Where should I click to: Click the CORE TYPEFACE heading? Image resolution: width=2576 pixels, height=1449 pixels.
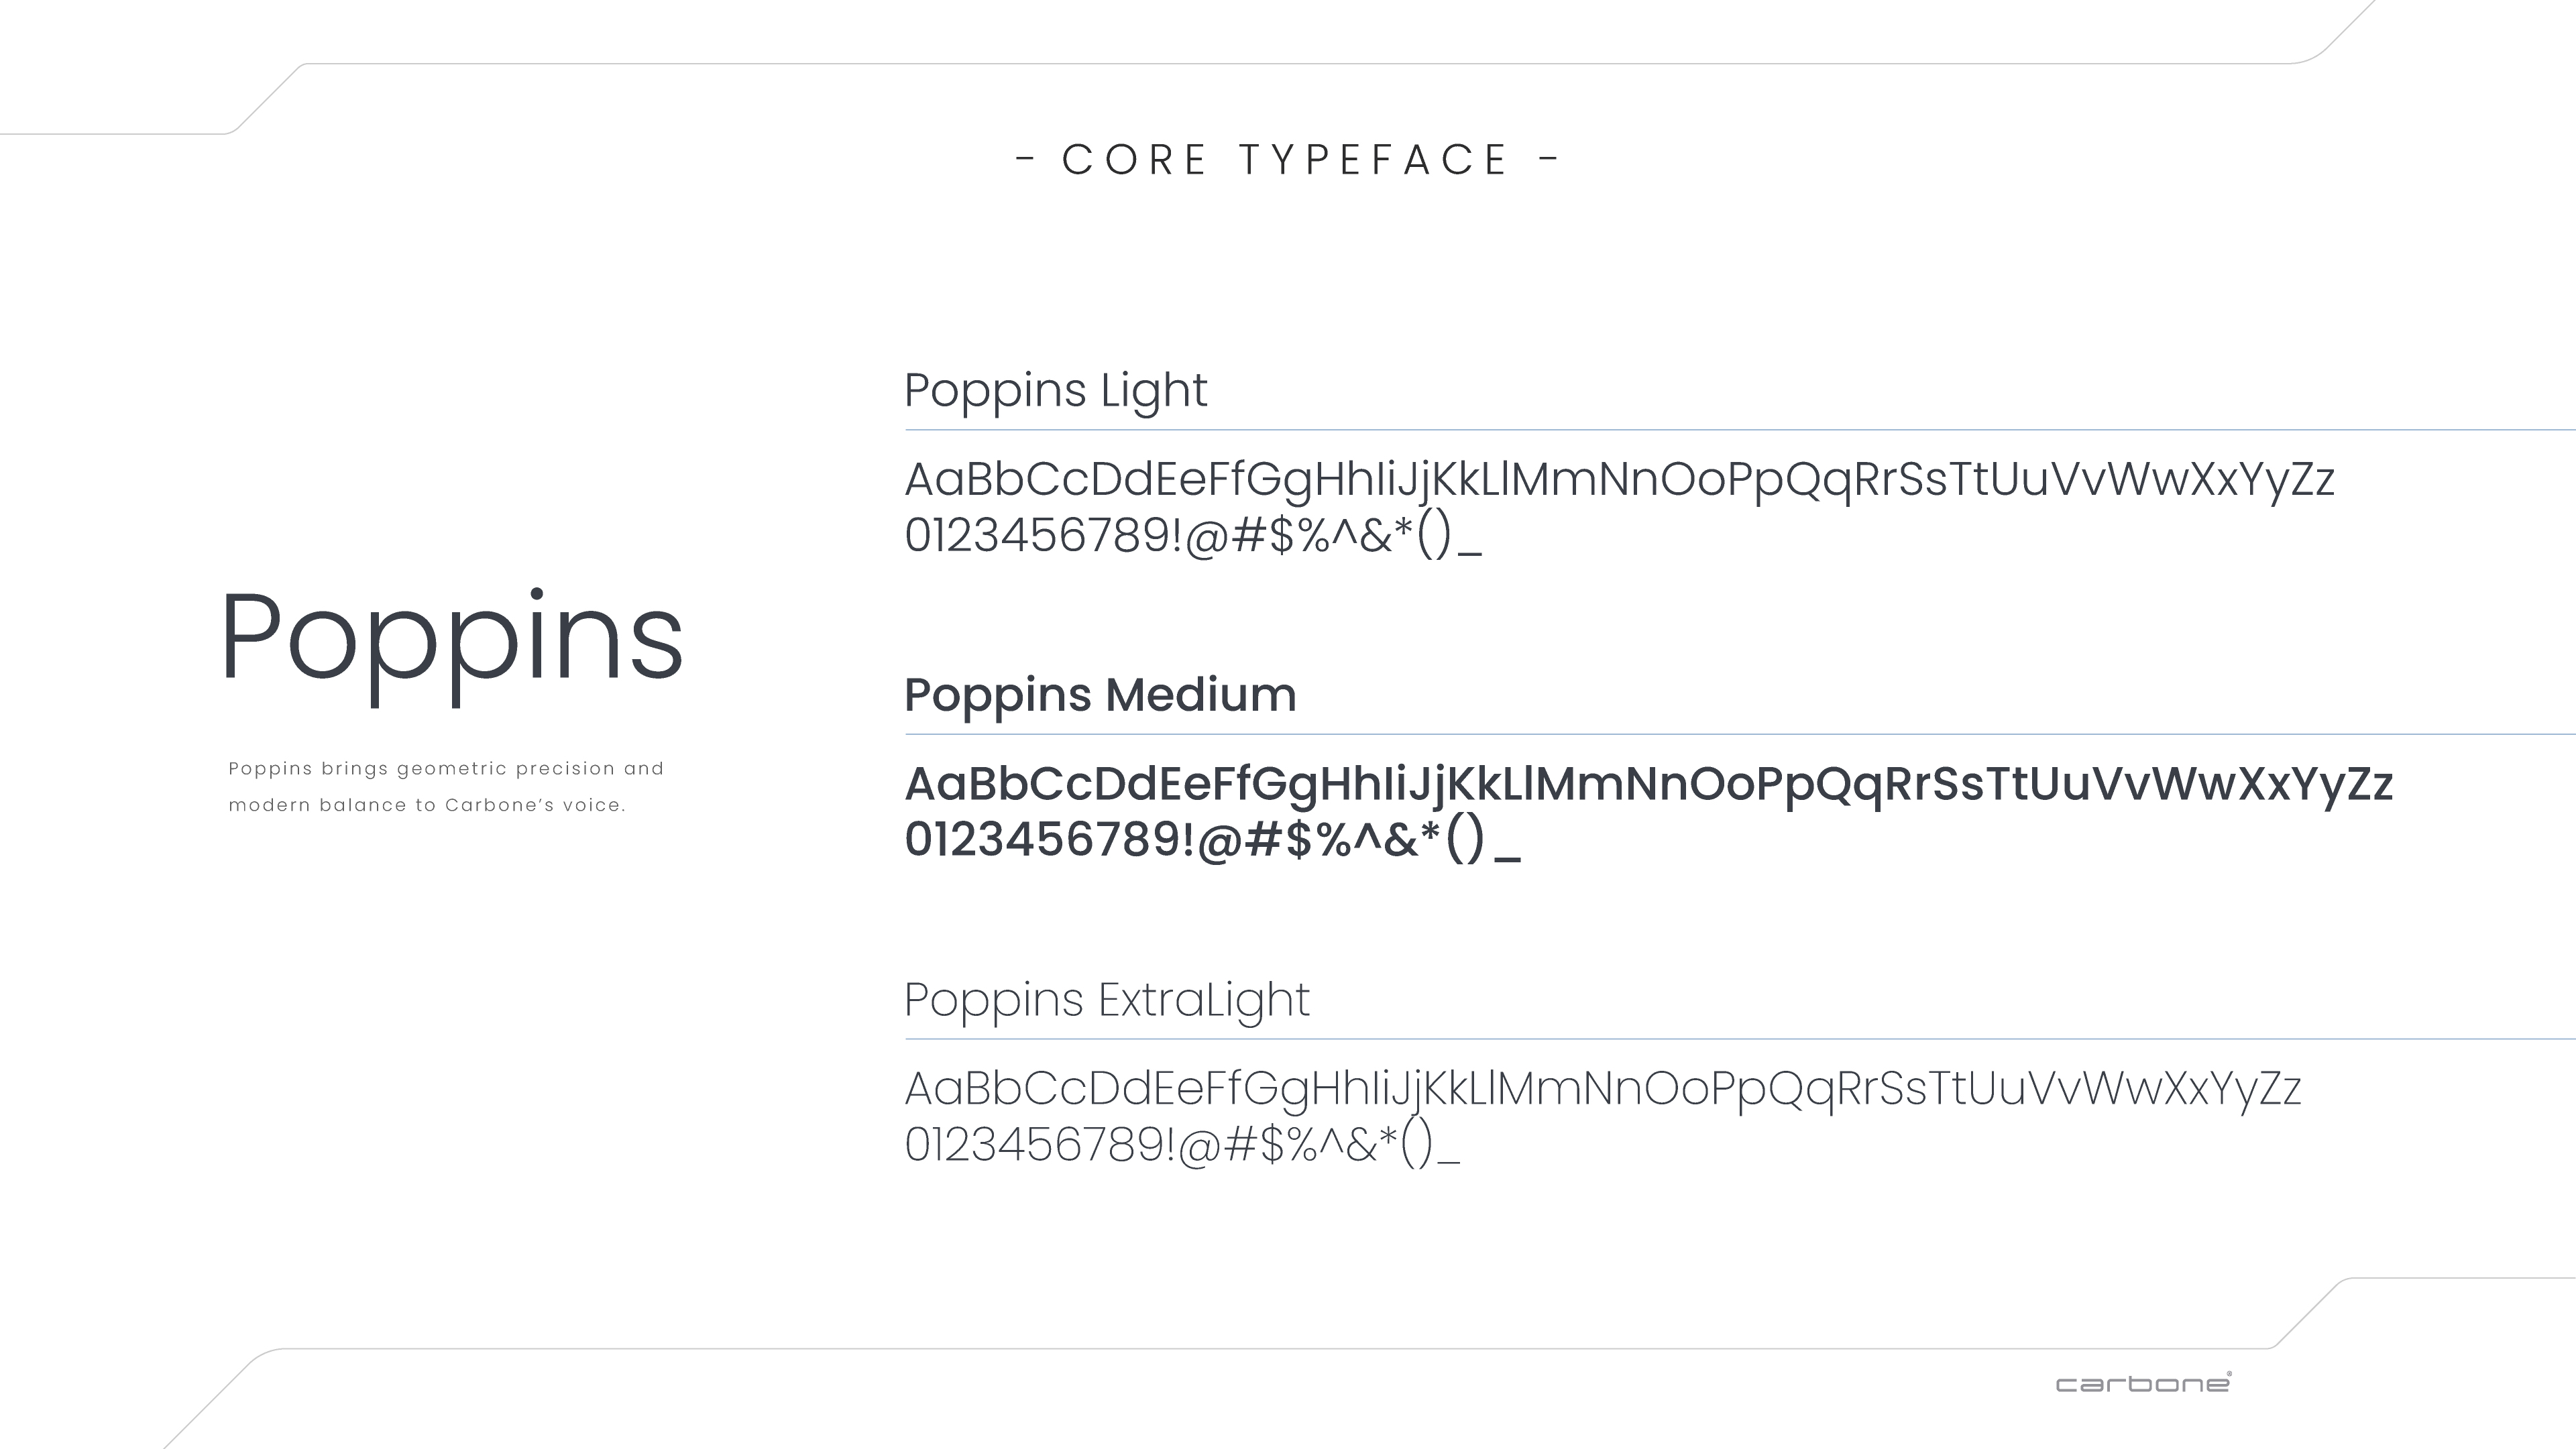click(1286, 160)
